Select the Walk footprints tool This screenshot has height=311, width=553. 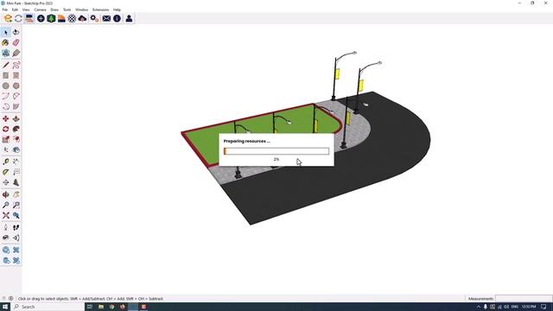(x=16, y=227)
